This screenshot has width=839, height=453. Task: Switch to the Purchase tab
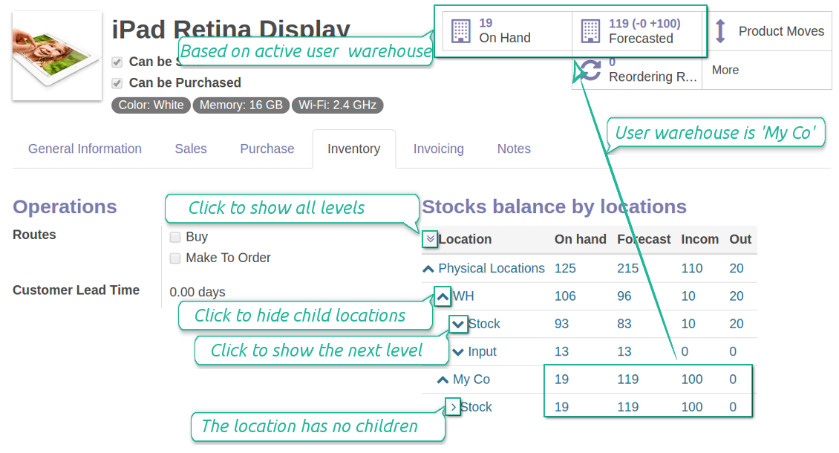[267, 149]
